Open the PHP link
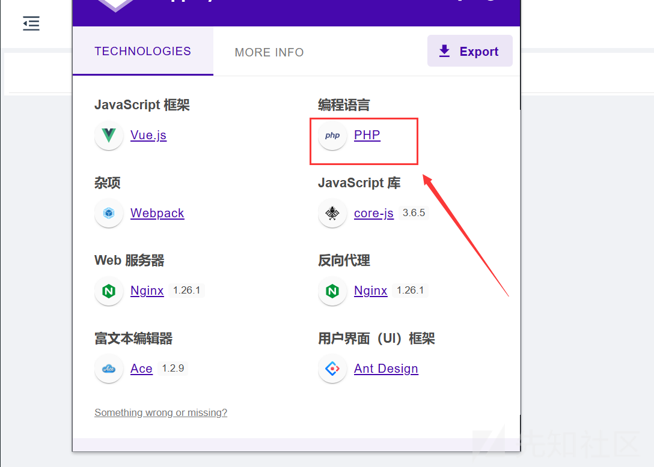The height and width of the screenshot is (467, 654). point(367,135)
